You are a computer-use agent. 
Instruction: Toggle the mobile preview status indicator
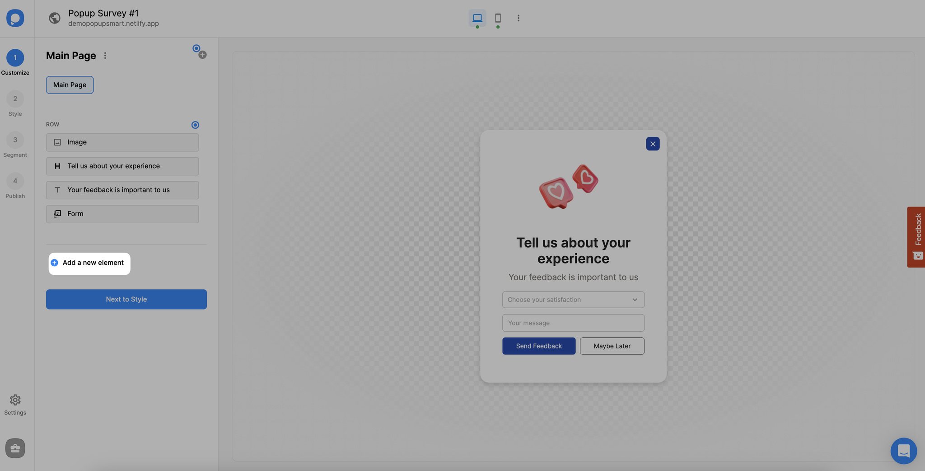[x=498, y=26]
